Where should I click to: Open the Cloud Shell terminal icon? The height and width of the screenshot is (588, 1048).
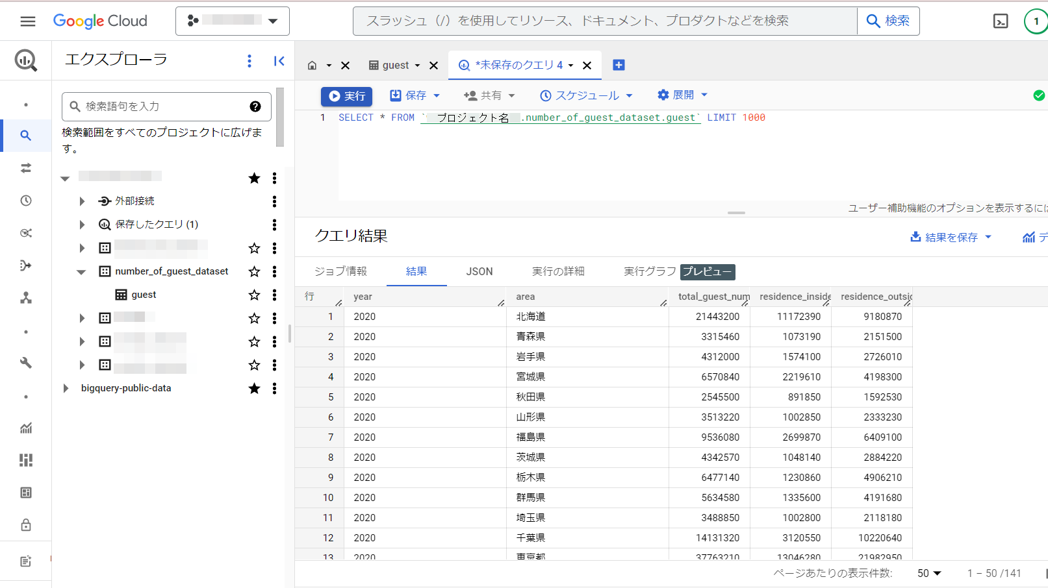point(1001,21)
